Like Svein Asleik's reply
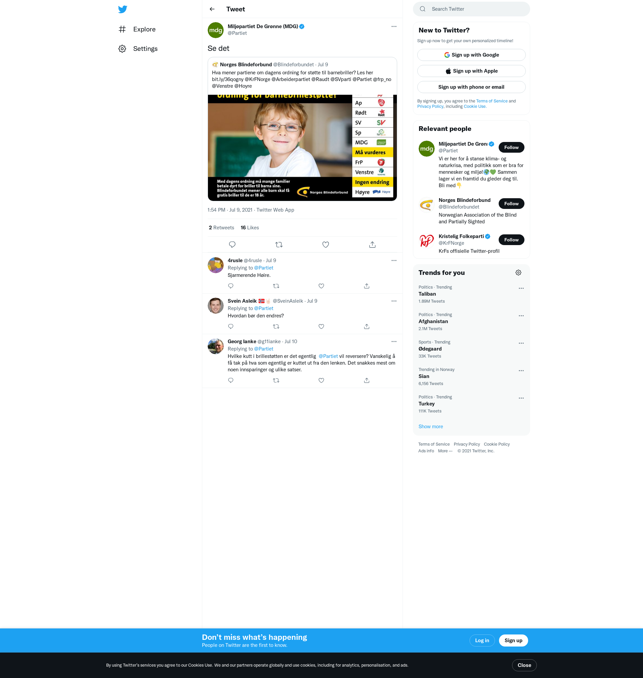Screen dimensions: 643x678 point(321,326)
